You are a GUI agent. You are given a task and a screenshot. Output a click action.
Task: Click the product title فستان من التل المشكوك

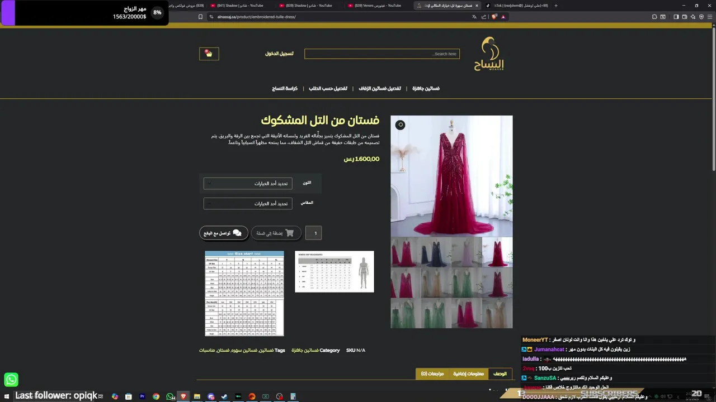(320, 120)
